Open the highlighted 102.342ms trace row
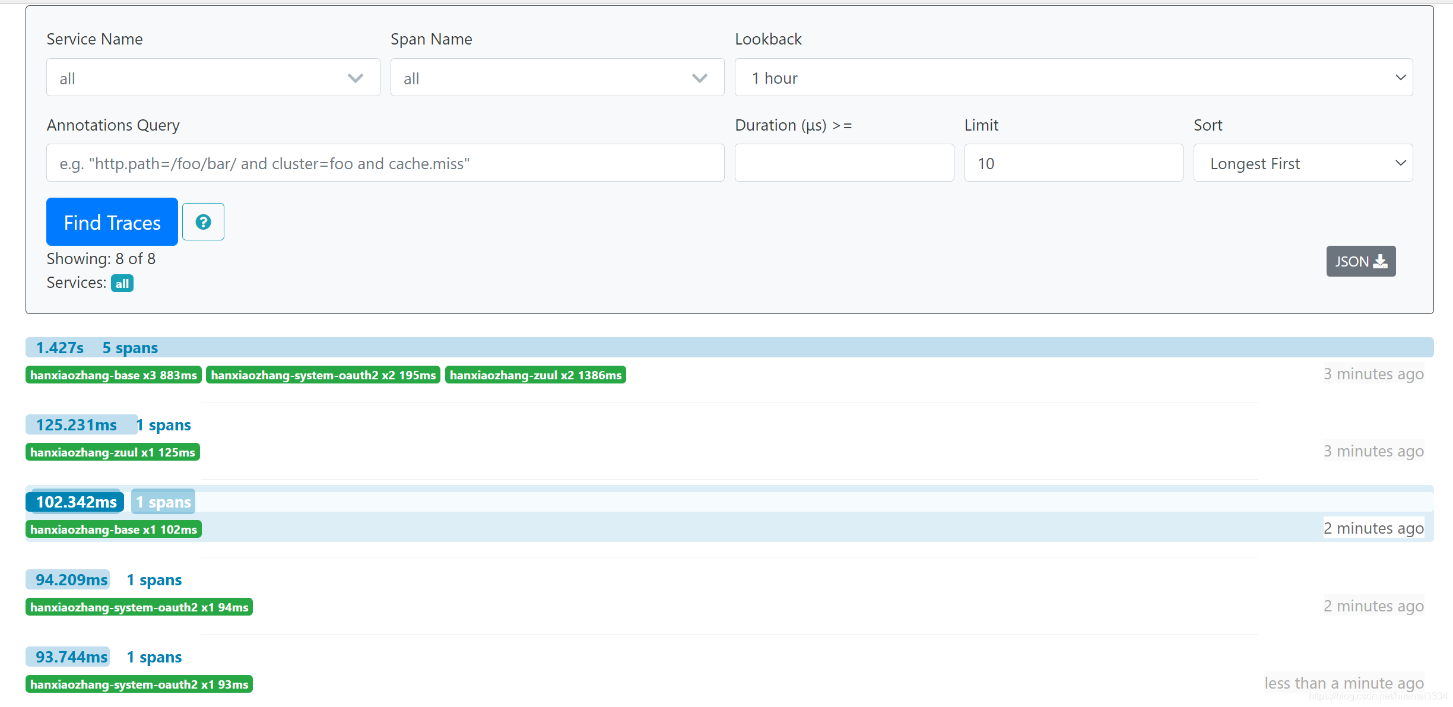Screen dimensions: 1453x707 click(75, 502)
